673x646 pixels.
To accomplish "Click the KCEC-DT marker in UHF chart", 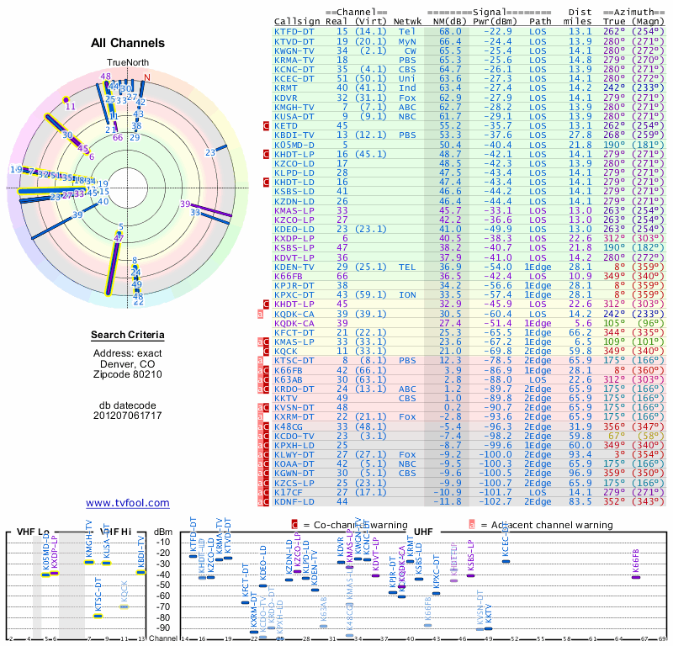I will pyautogui.click(x=506, y=561).
